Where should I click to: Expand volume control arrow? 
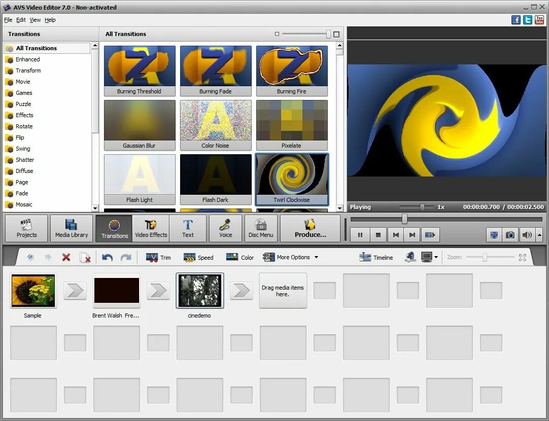click(539, 235)
